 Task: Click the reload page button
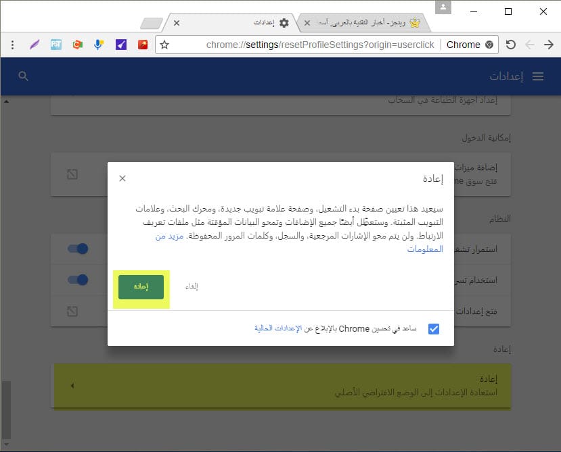click(511, 45)
